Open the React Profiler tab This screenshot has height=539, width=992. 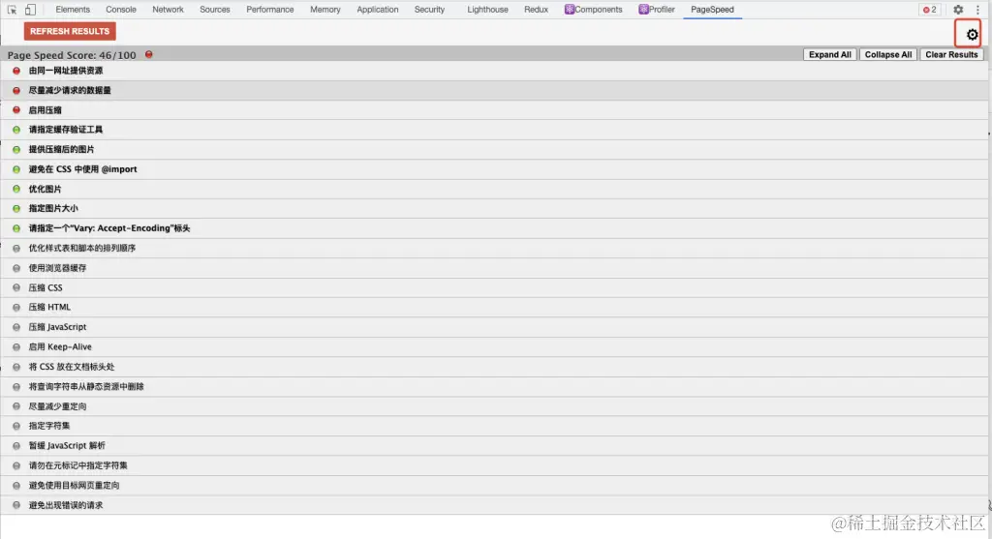657,10
